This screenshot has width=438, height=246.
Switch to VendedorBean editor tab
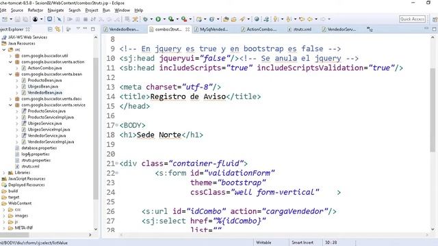tap(124, 29)
